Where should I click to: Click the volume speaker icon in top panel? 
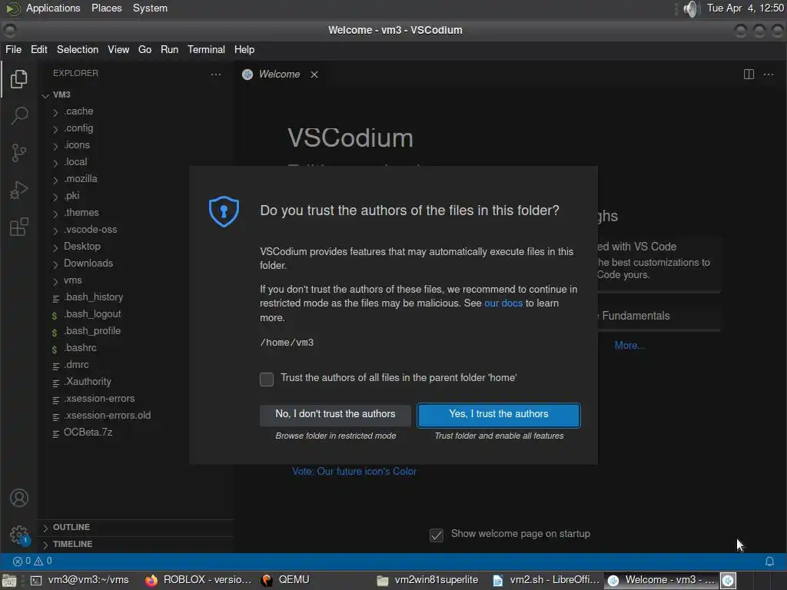click(x=691, y=8)
